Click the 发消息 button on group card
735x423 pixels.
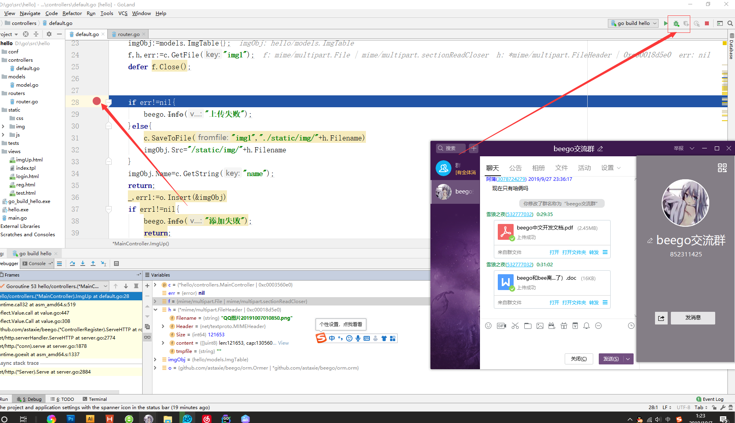pos(693,318)
